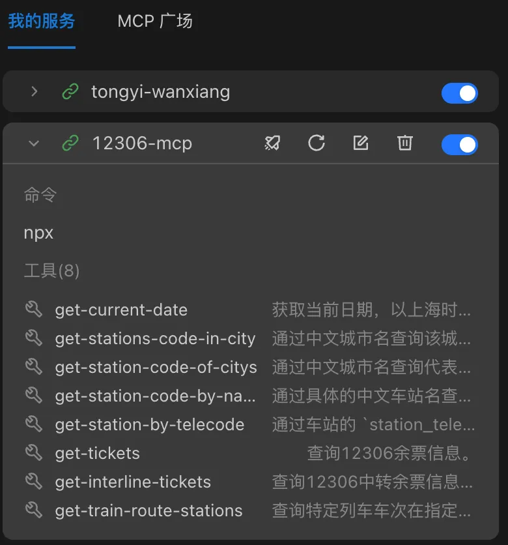The image size is (508, 545).
Task: Refresh the 12306-mcp service
Action: 317,143
